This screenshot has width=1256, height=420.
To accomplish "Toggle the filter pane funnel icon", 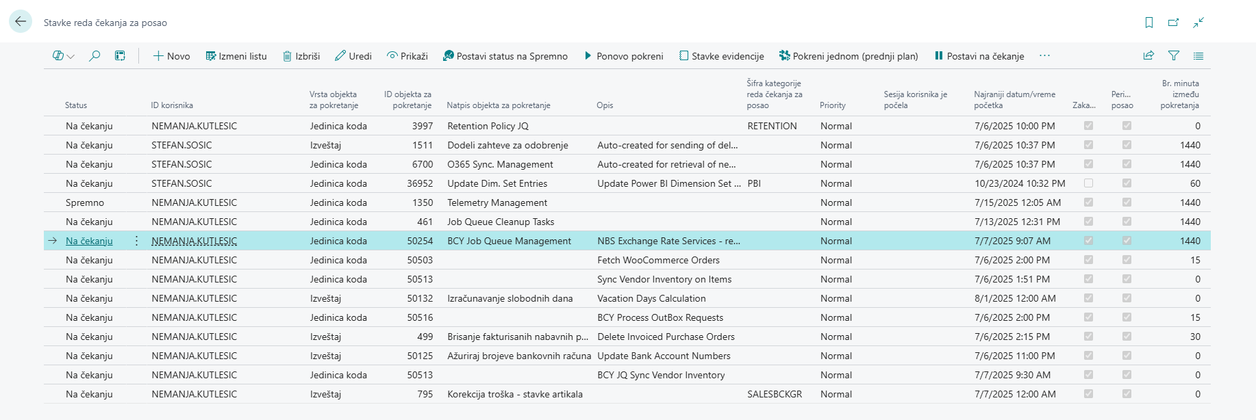I will click(1174, 56).
